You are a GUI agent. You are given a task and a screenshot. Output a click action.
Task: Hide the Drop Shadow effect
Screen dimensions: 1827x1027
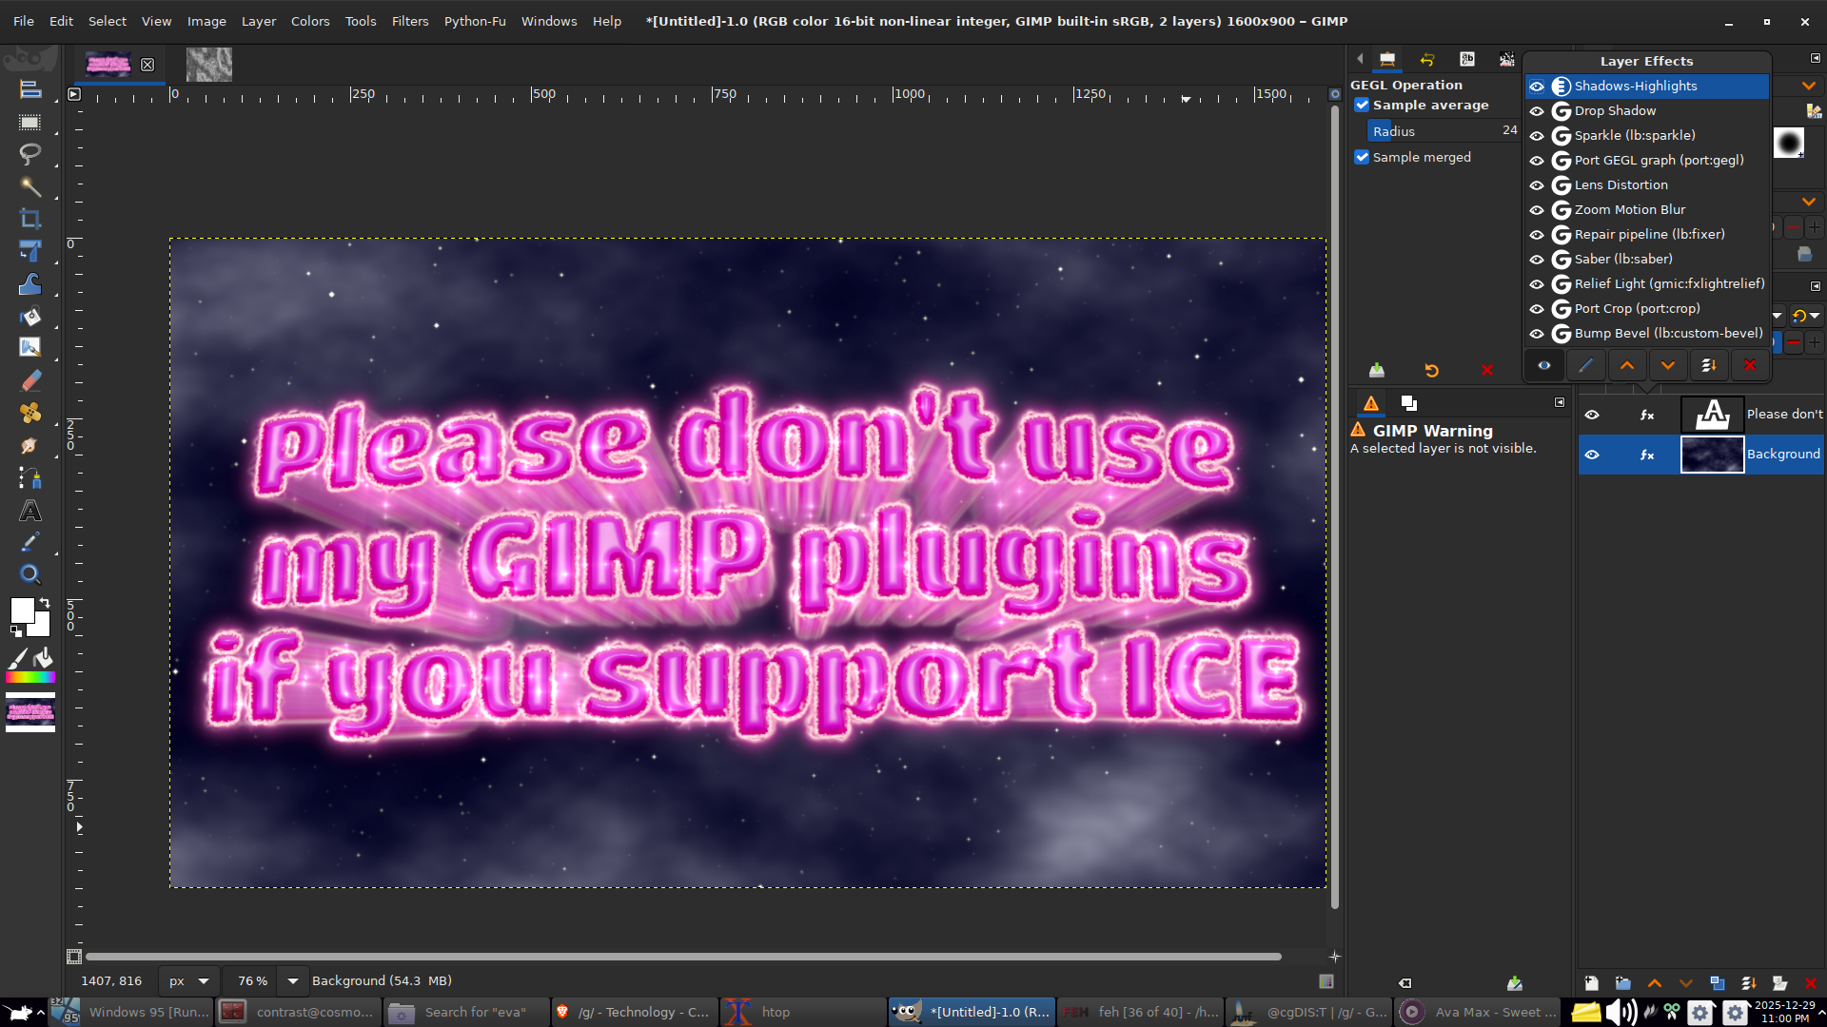(x=1537, y=110)
